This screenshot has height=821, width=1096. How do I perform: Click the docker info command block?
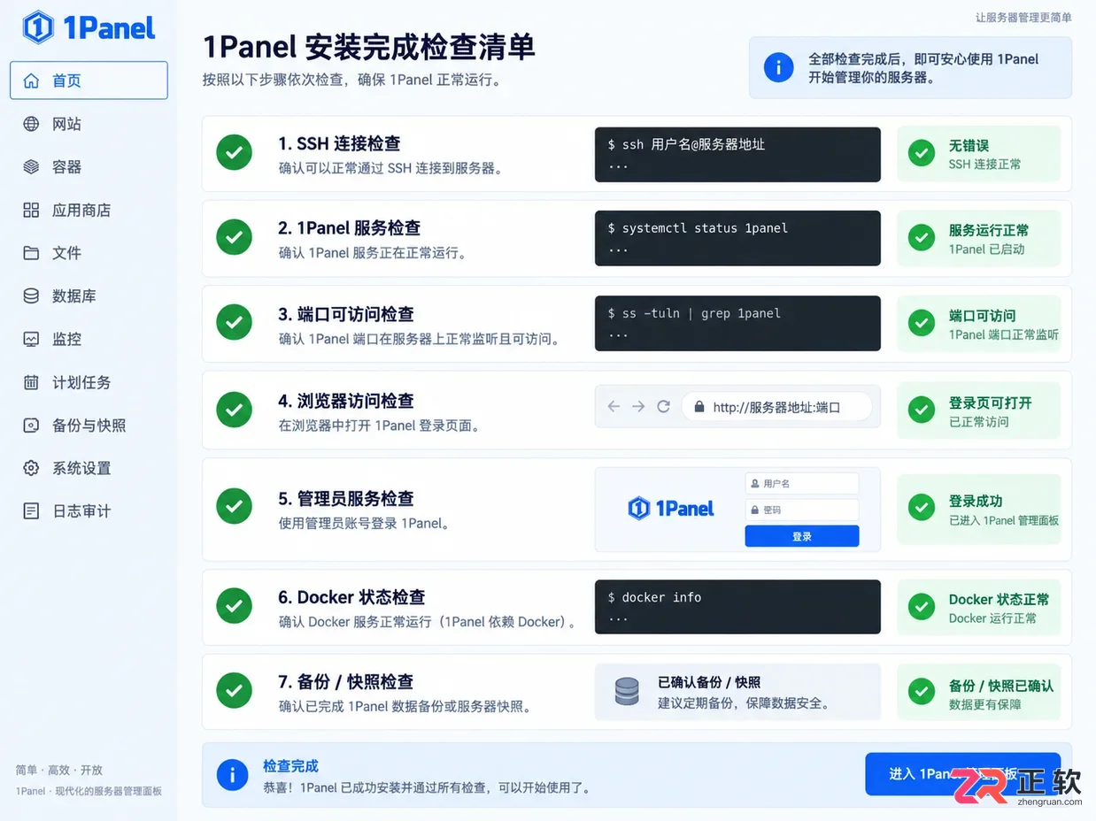point(737,607)
